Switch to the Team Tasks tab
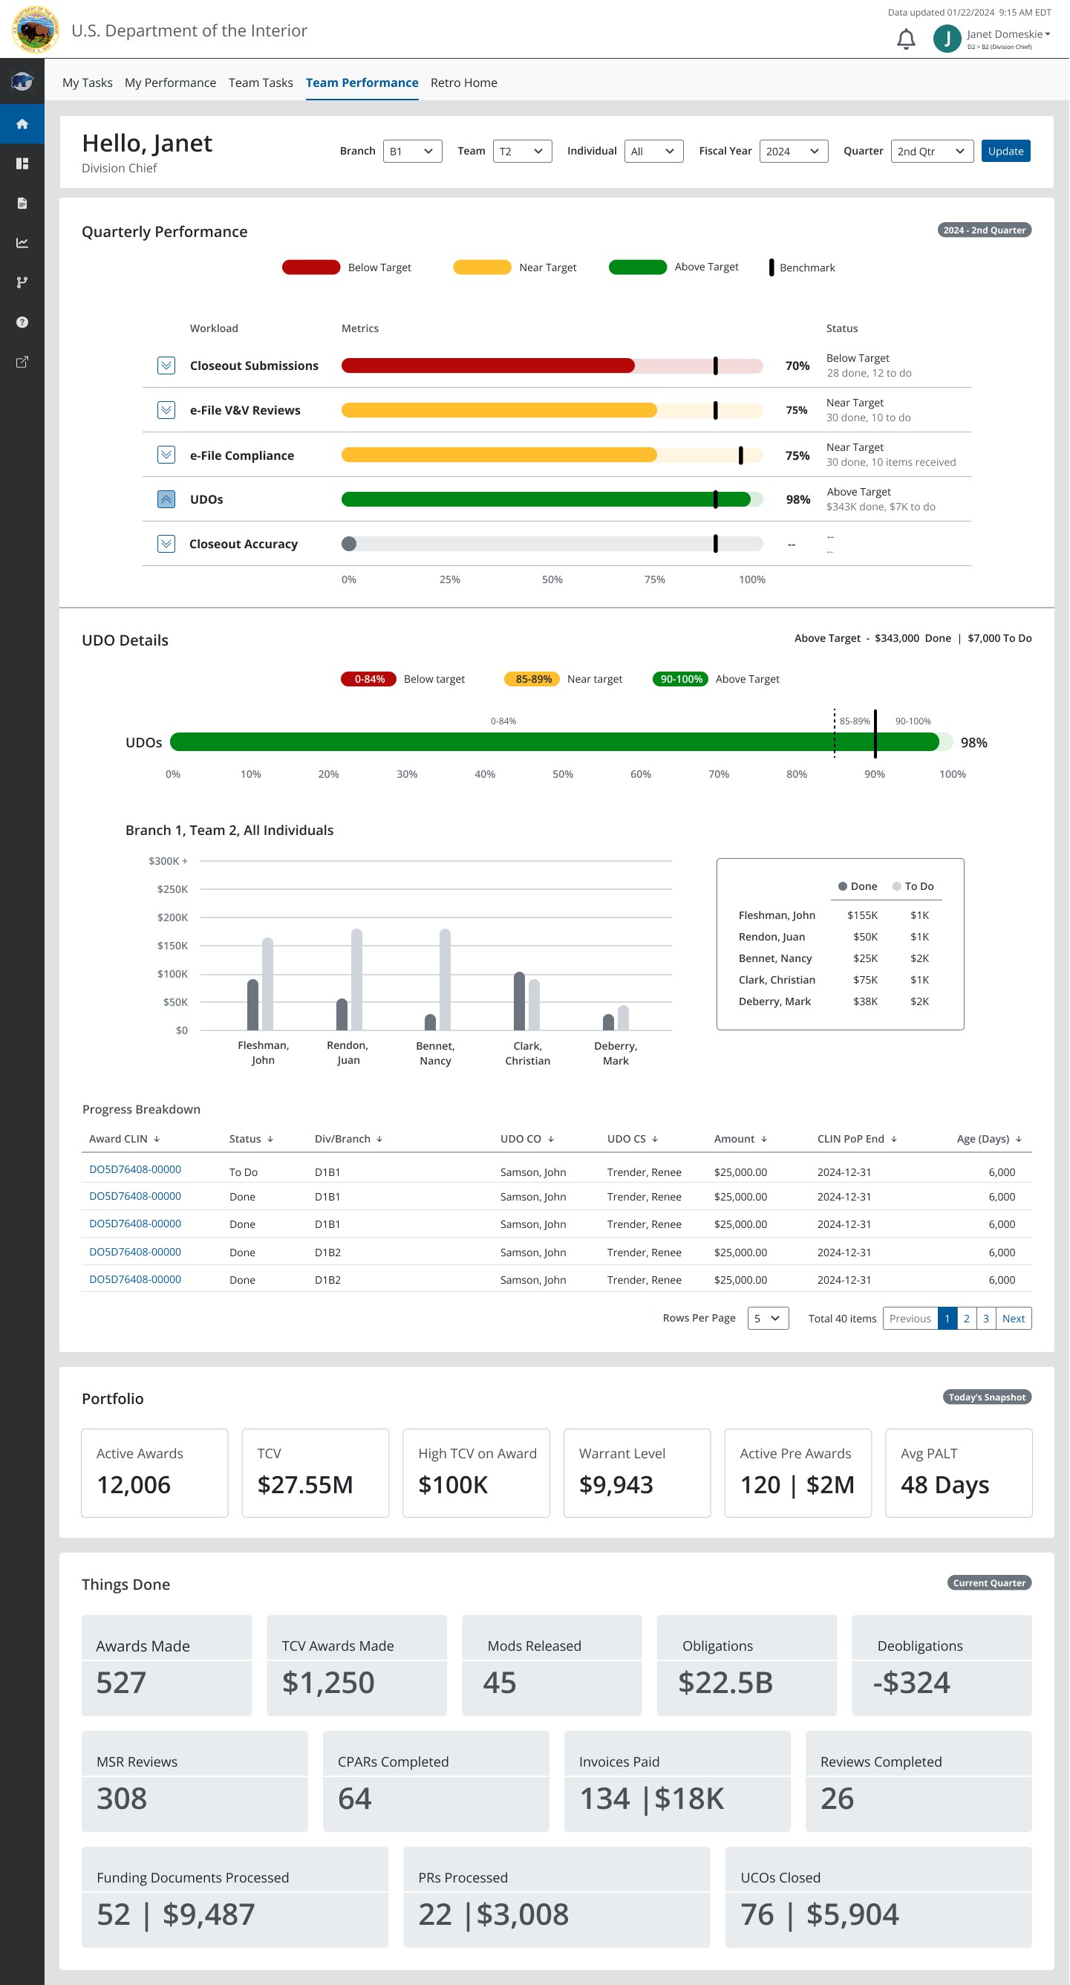This screenshot has height=1985, width=1070. (x=261, y=82)
